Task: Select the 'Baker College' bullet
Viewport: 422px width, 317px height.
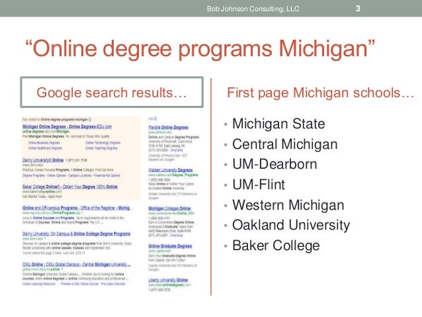Action: [276, 246]
